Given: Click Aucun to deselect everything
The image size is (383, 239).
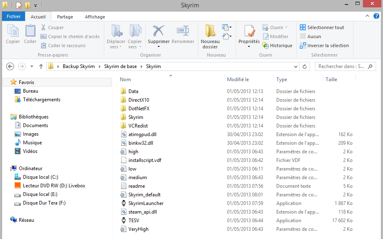Looking at the screenshot, I should tap(310, 36).
